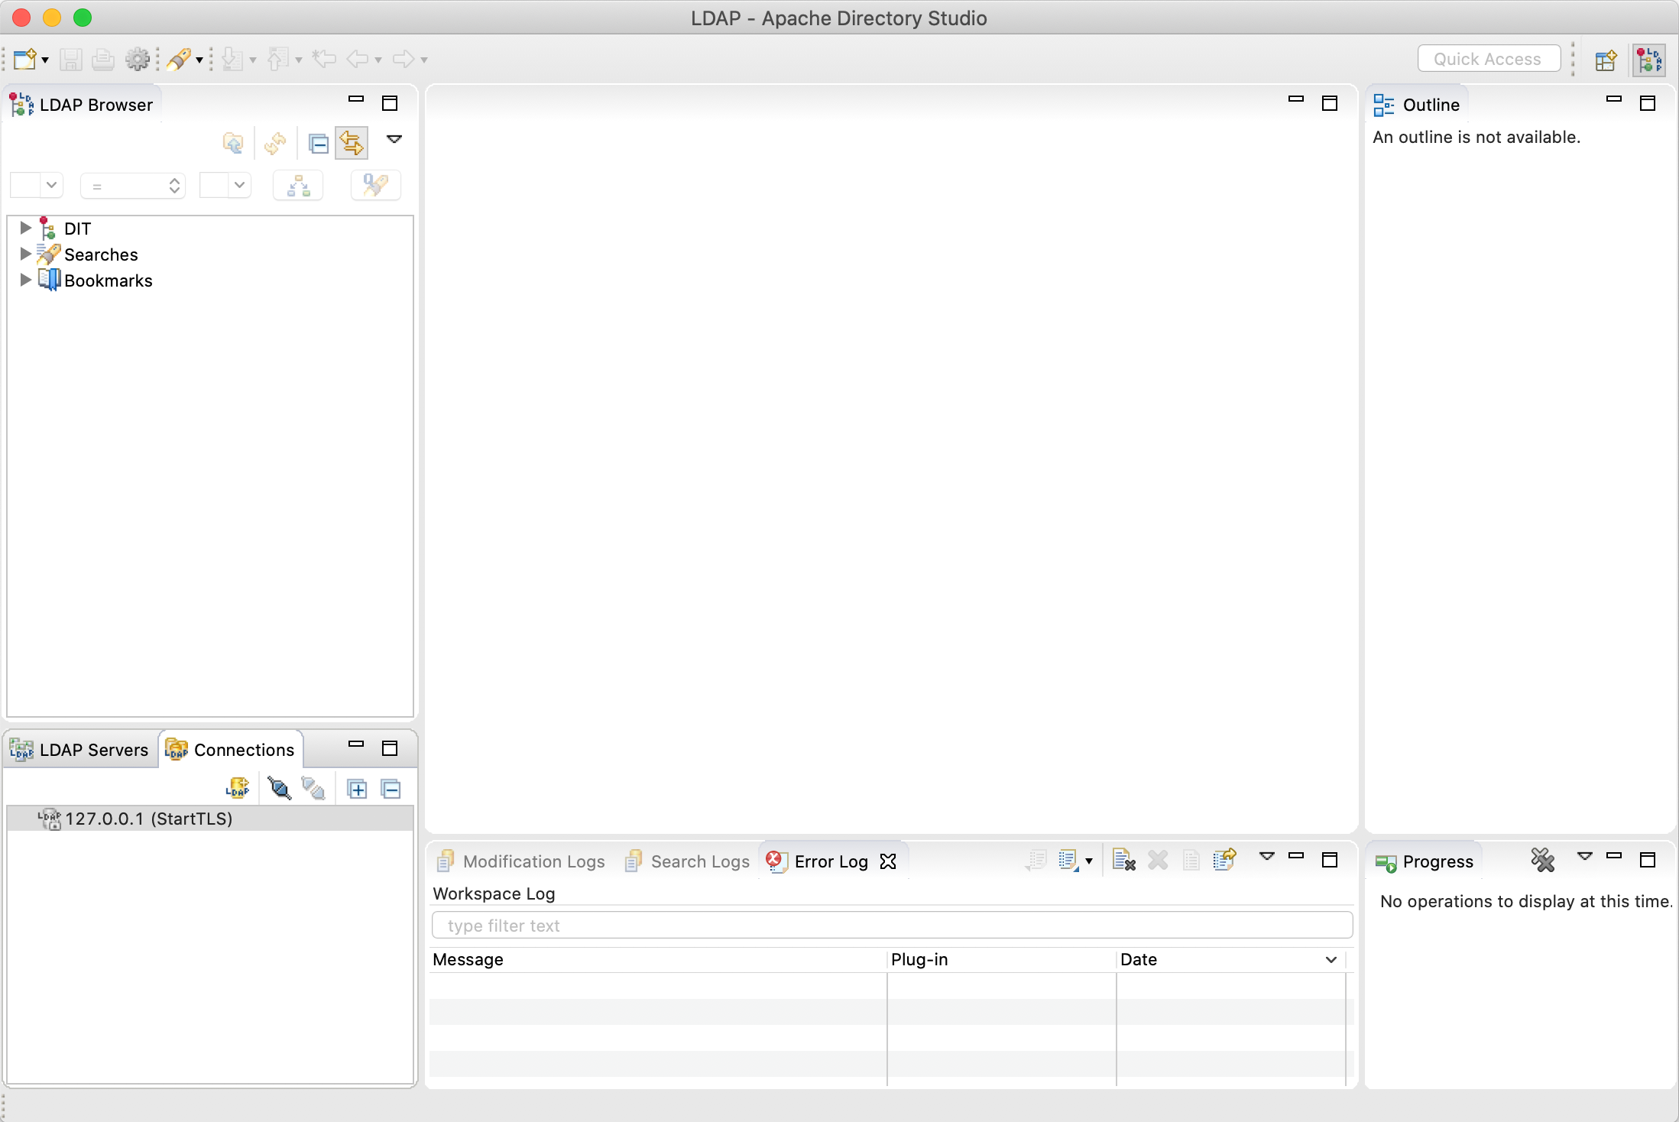Click the Open Connection icon

pos(280,788)
